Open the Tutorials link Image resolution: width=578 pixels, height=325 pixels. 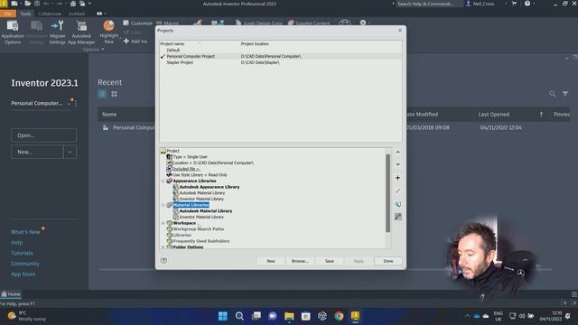[x=22, y=253]
